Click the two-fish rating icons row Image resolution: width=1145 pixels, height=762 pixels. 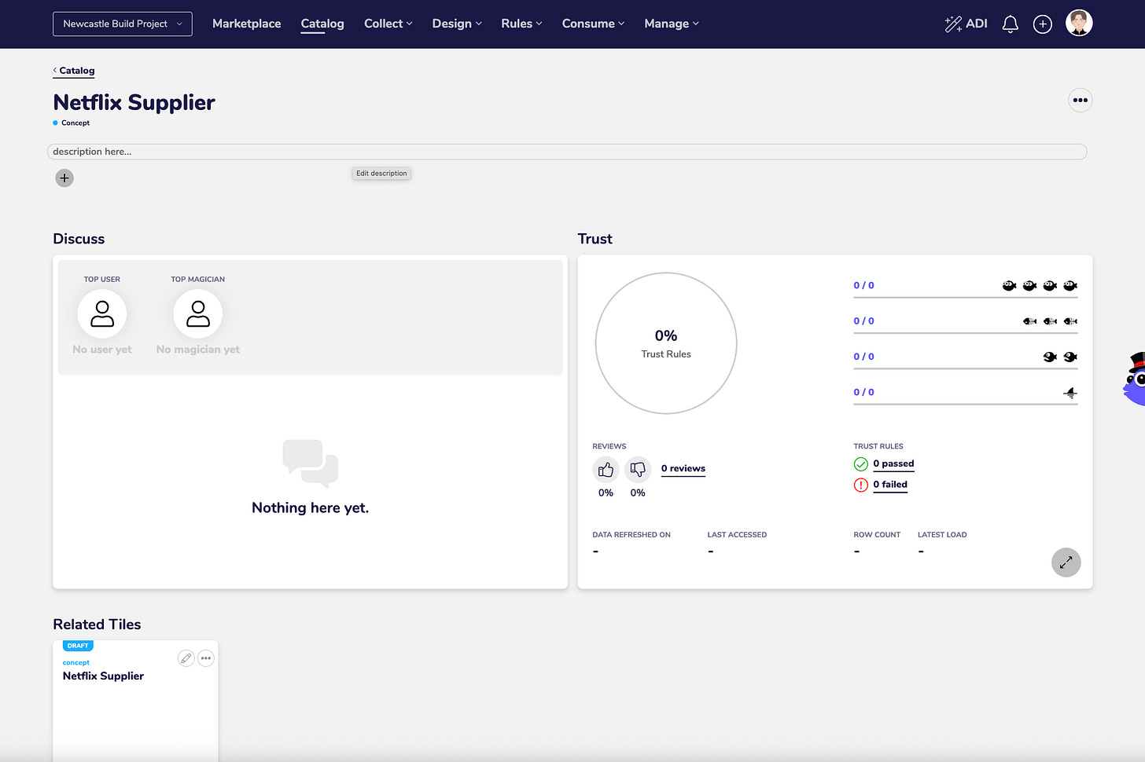pyautogui.click(x=1060, y=357)
